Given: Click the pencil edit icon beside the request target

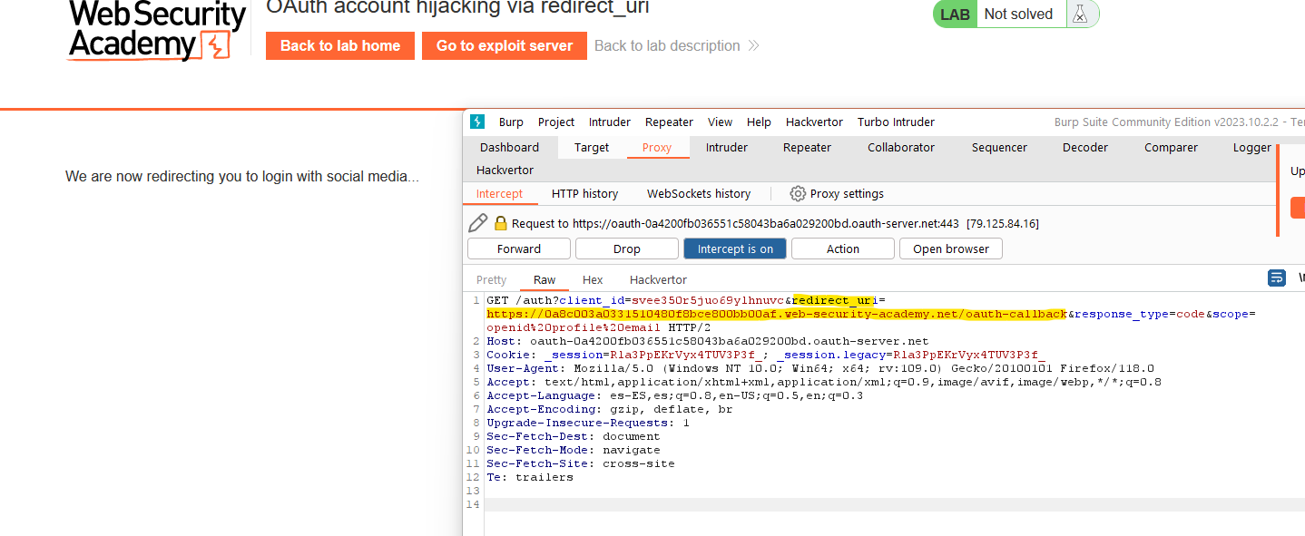Looking at the screenshot, I should coord(477,223).
